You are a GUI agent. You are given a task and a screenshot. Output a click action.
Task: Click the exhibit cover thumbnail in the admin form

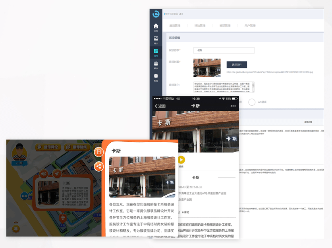207,68
